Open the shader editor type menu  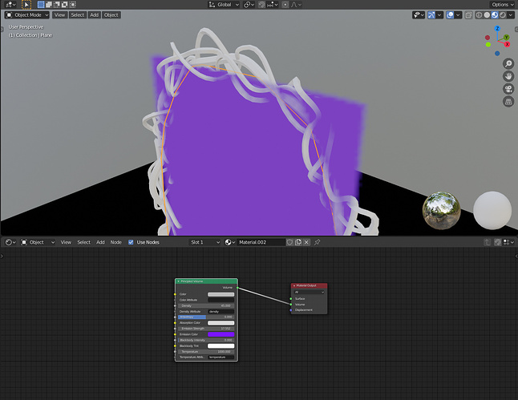click(x=10, y=242)
